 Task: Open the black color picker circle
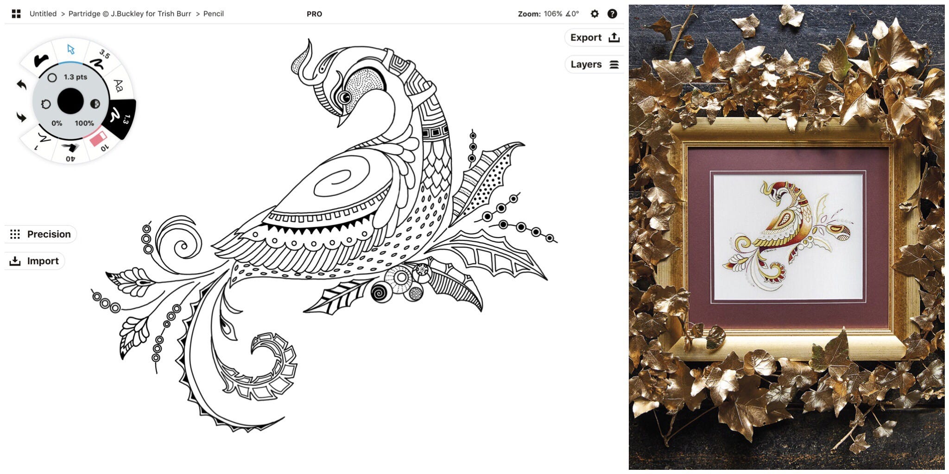pyautogui.click(x=70, y=101)
